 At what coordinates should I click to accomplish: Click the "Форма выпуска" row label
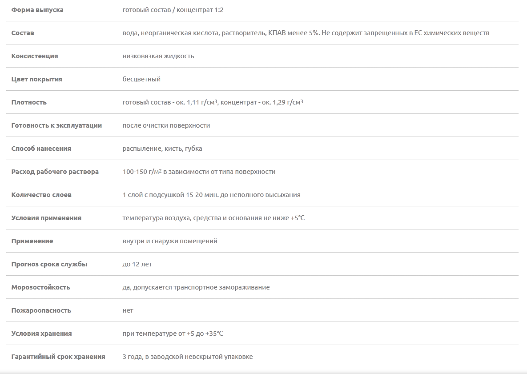[x=37, y=10]
